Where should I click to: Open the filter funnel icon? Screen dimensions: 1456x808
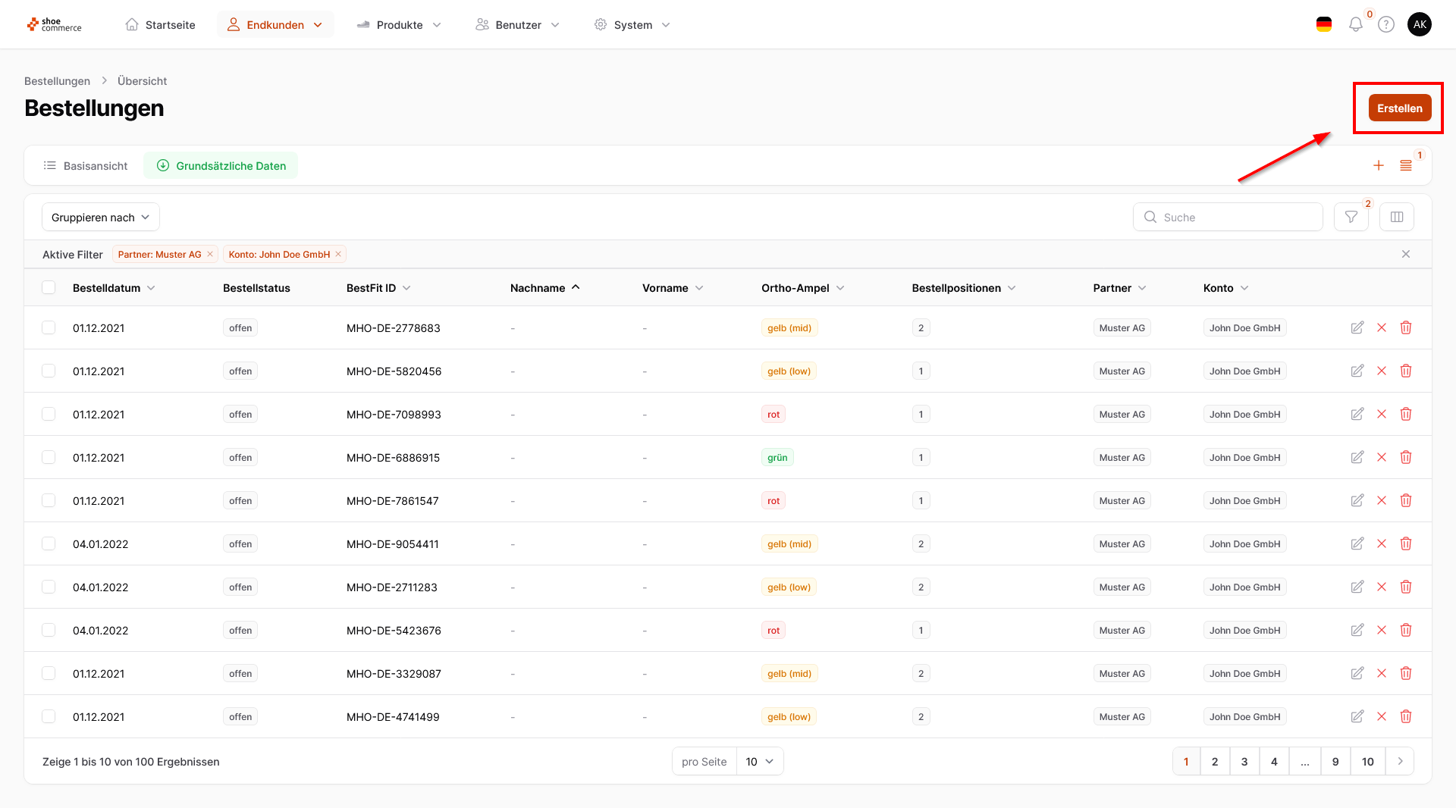[1351, 218]
